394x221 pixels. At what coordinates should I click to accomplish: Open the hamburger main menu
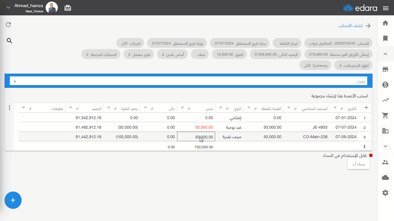[385, 8]
